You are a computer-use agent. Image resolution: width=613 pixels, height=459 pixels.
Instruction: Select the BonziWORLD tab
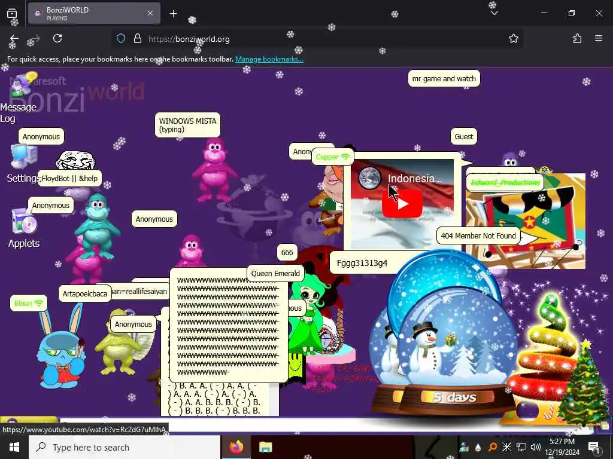94,13
